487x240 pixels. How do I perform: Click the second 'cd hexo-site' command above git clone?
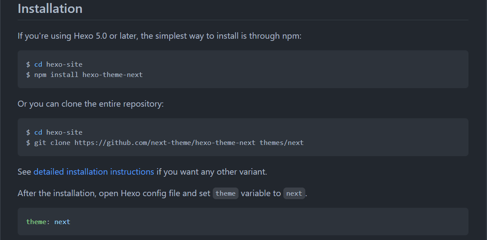[54, 132]
